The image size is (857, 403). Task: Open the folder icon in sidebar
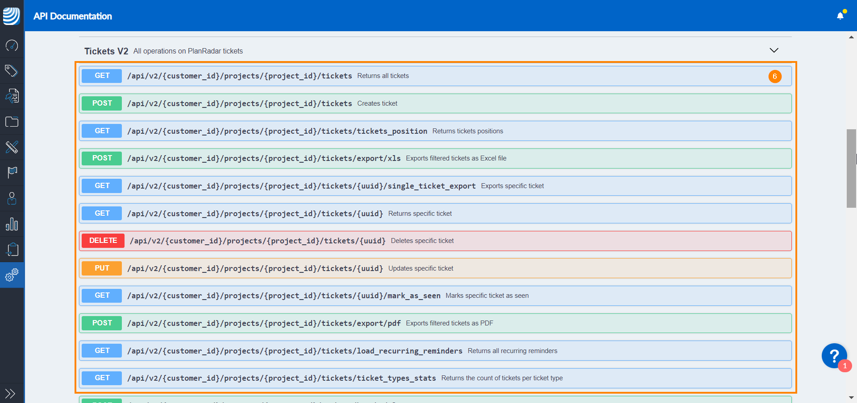12,122
